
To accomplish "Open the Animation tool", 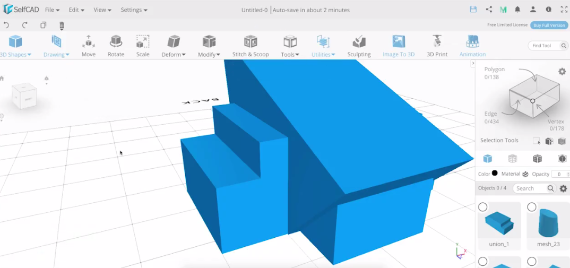I will point(472,46).
